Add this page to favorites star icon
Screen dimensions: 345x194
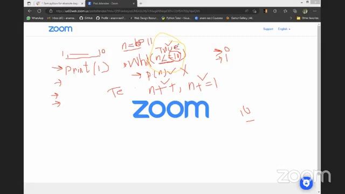tap(255, 11)
